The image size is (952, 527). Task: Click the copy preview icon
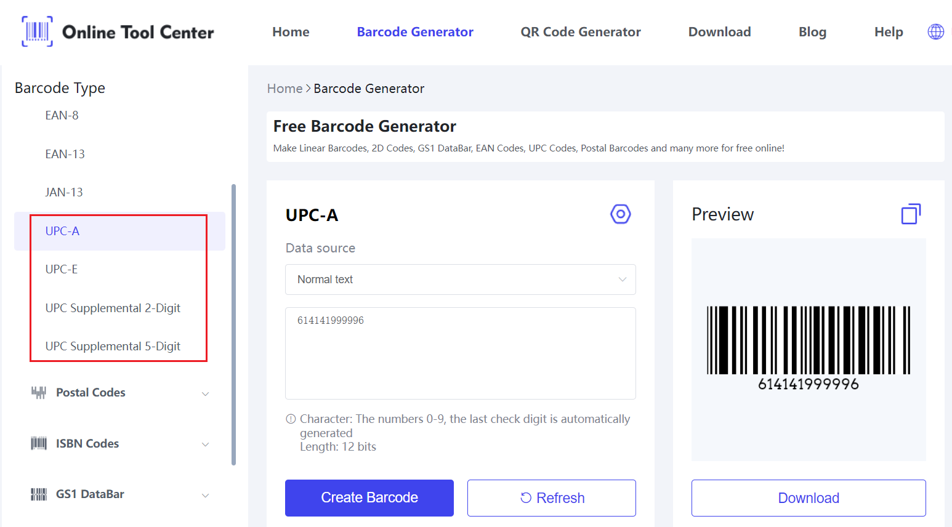[911, 214]
